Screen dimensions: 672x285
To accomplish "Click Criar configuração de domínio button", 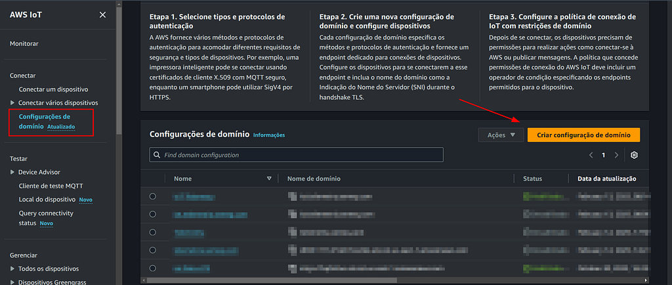I will point(583,135).
